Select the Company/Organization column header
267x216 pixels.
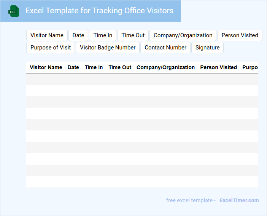point(165,67)
